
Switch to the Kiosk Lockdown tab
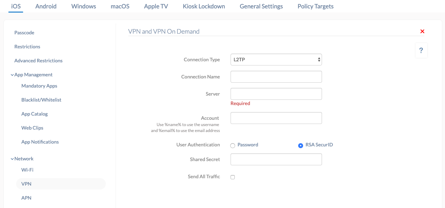point(204,6)
